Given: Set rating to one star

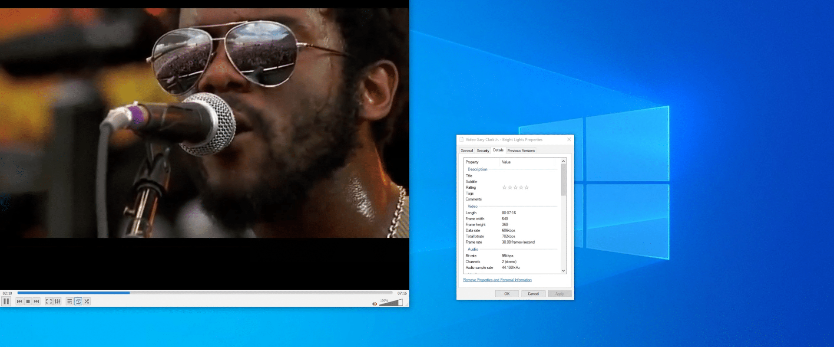Looking at the screenshot, I should click(504, 187).
